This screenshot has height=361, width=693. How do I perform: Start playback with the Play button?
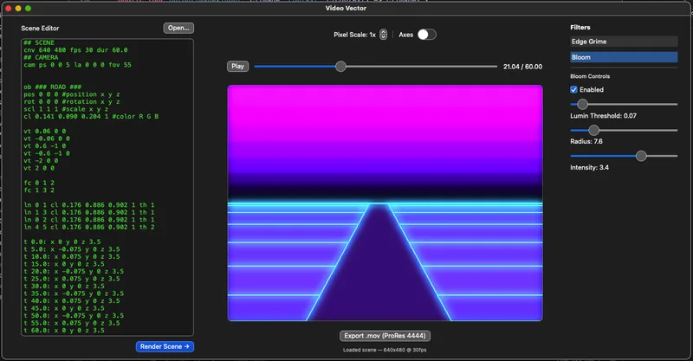[237, 67]
